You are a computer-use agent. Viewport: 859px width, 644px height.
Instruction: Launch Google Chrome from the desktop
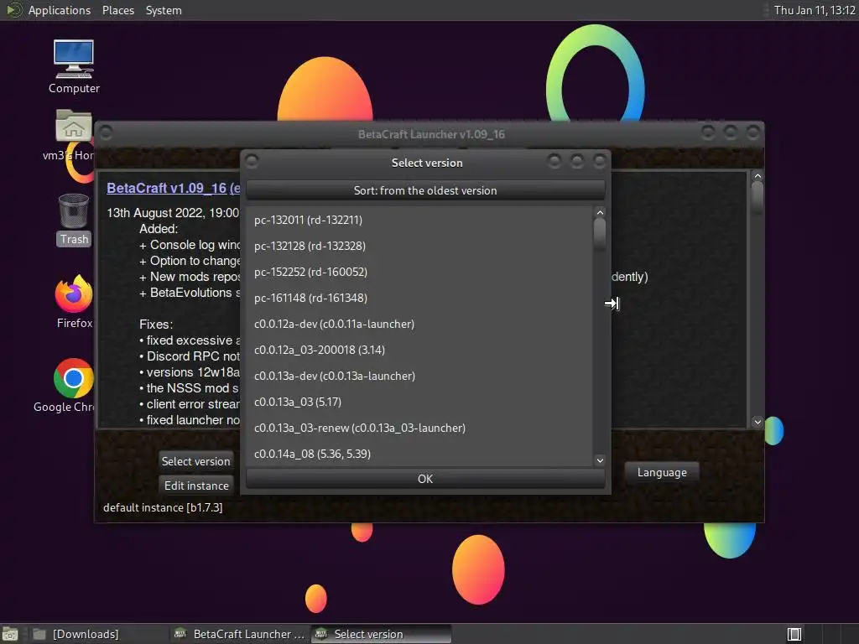(74, 385)
